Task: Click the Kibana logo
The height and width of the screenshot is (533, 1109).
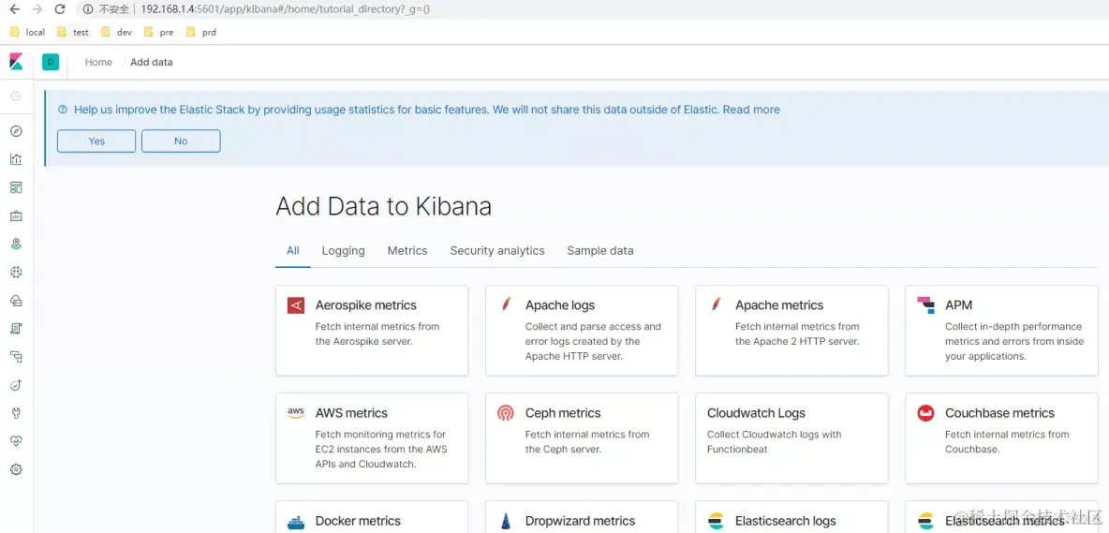Action: point(16,62)
